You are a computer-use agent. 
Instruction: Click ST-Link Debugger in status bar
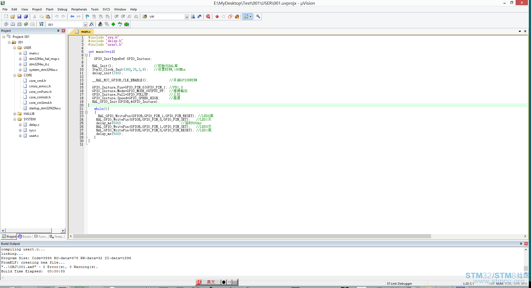(399, 284)
